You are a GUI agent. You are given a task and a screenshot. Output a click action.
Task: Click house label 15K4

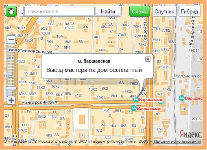pyautogui.click(x=23, y=82)
